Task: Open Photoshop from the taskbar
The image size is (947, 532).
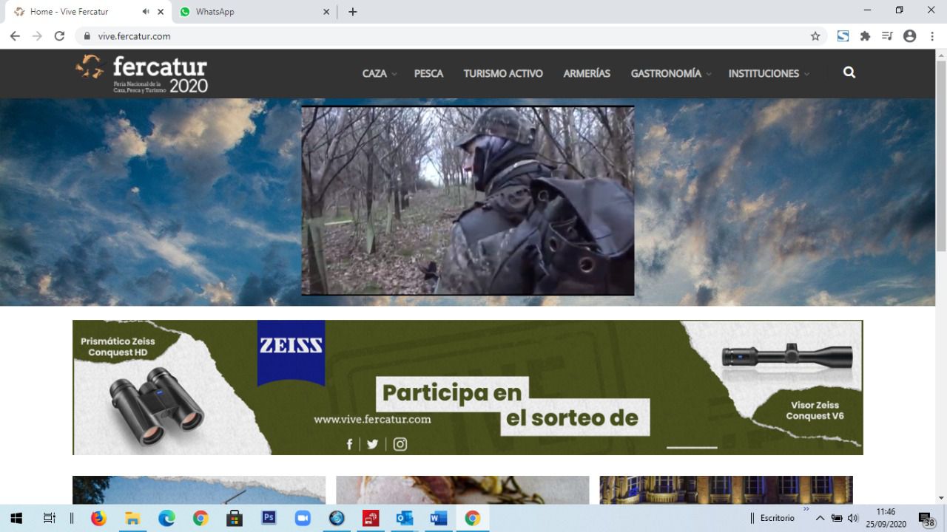Action: (x=269, y=518)
